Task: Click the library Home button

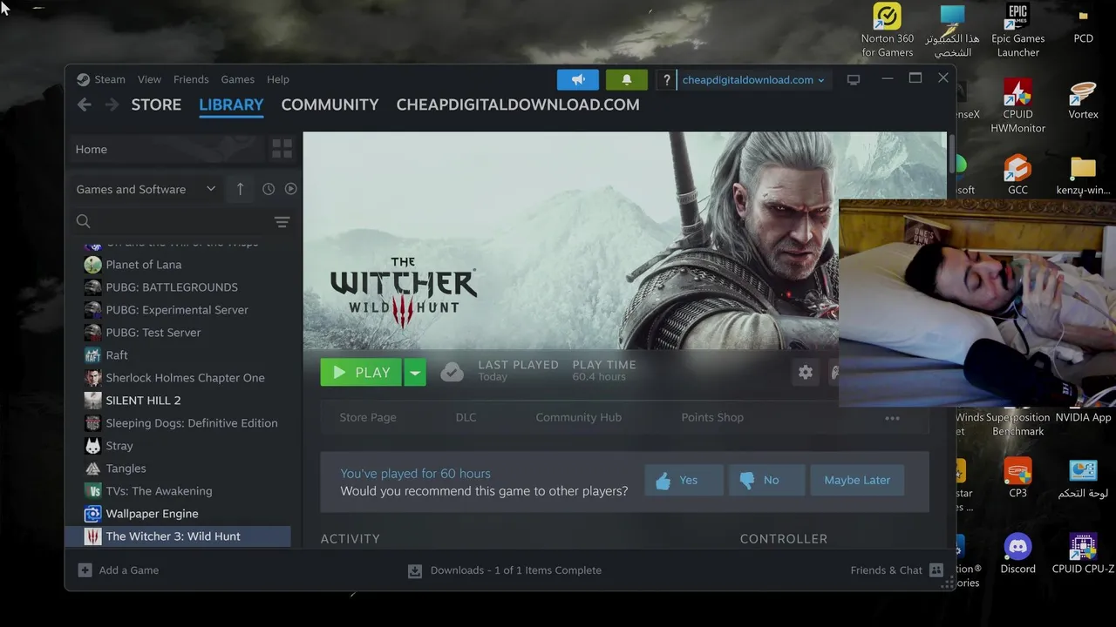Action: 166,149
